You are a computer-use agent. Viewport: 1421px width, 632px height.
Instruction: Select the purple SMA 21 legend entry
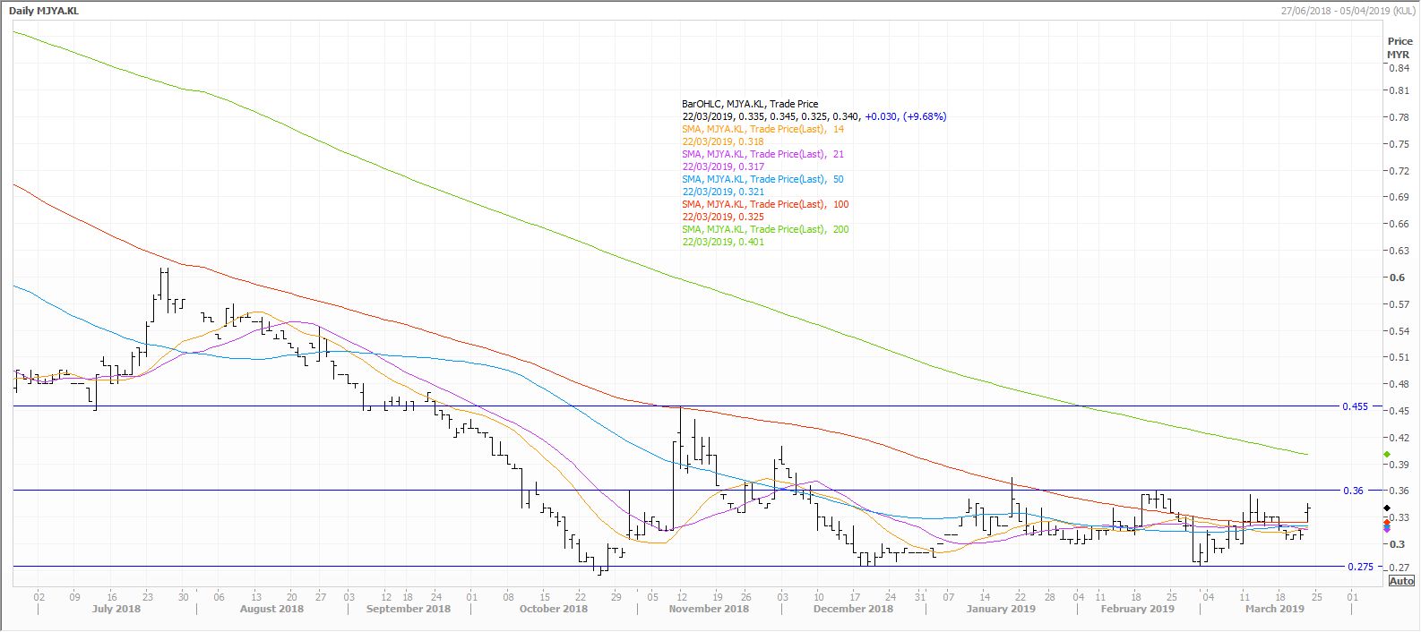(762, 154)
